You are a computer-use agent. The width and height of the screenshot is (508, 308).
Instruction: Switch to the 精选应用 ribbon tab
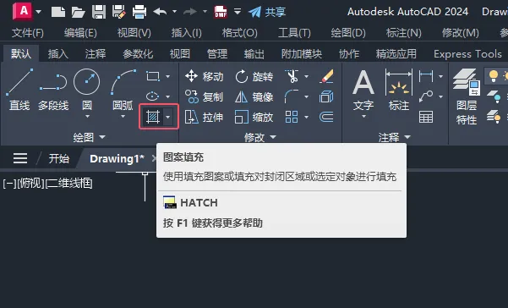(396, 54)
